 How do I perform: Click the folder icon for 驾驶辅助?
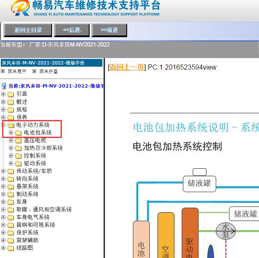[x=11, y=240]
